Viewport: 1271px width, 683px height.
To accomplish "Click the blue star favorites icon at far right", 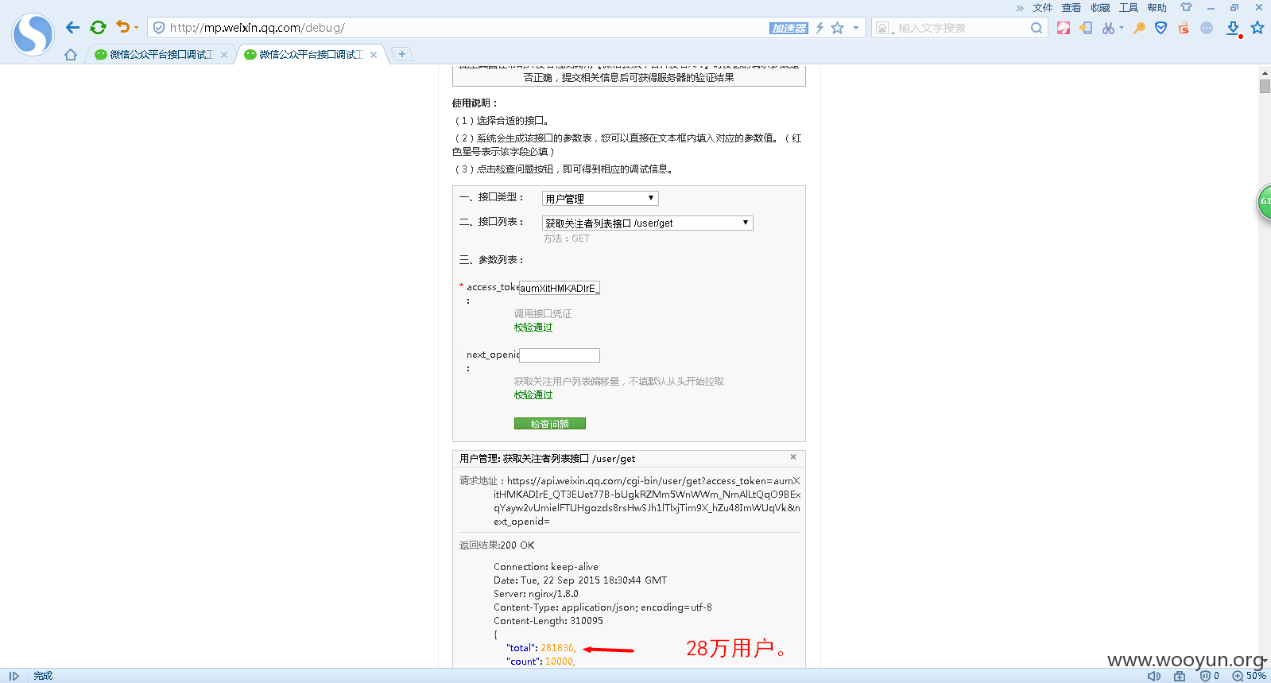I will point(1257,28).
